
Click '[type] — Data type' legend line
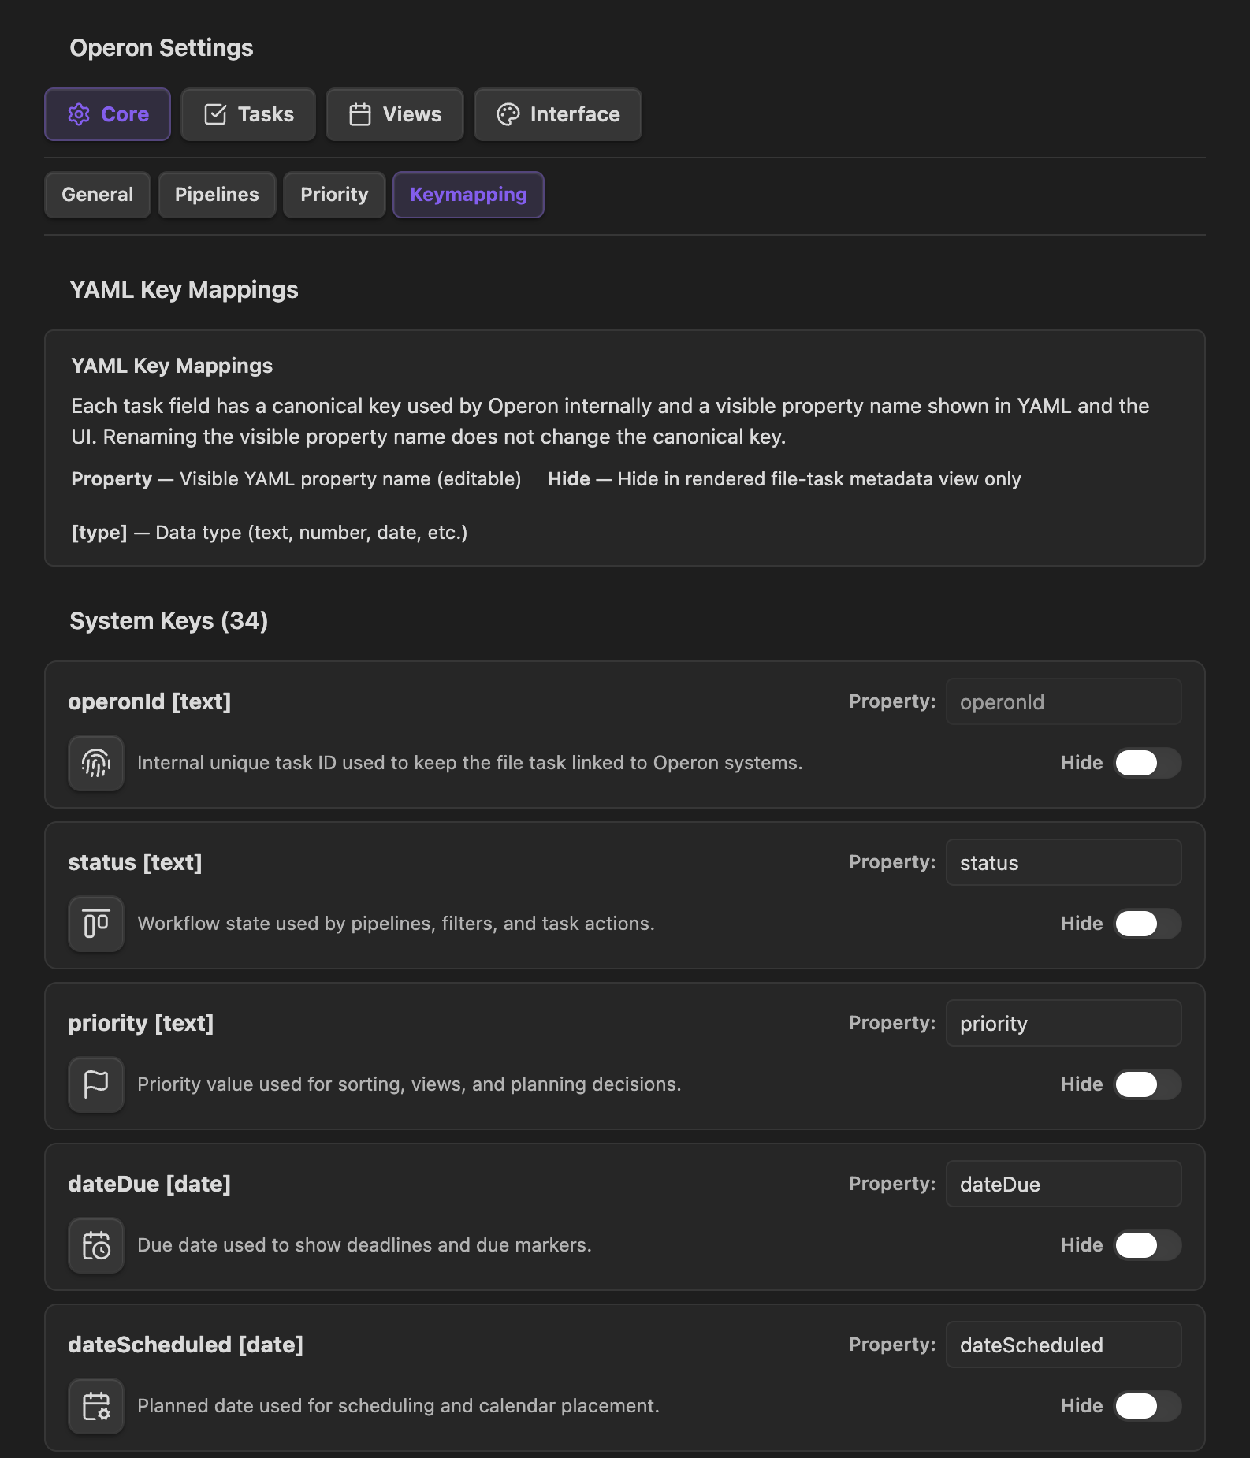(270, 533)
